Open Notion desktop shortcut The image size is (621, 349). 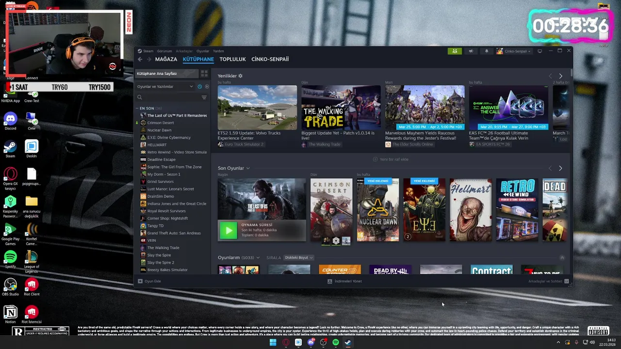(x=10, y=315)
